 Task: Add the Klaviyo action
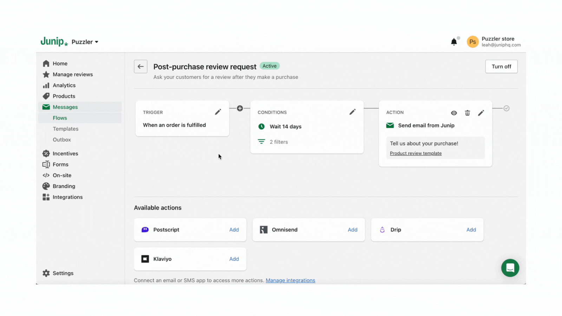(x=234, y=259)
